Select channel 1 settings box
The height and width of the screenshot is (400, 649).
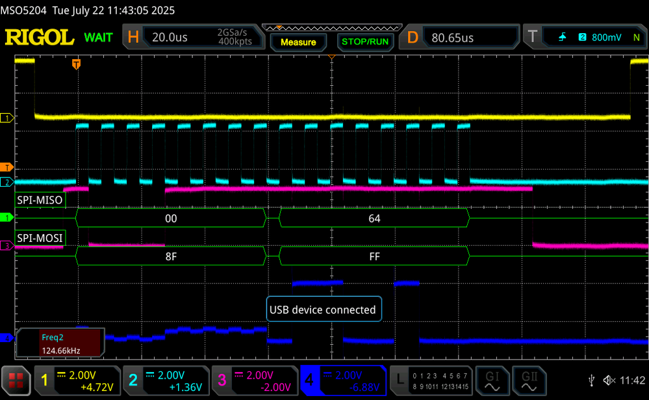coord(77,380)
